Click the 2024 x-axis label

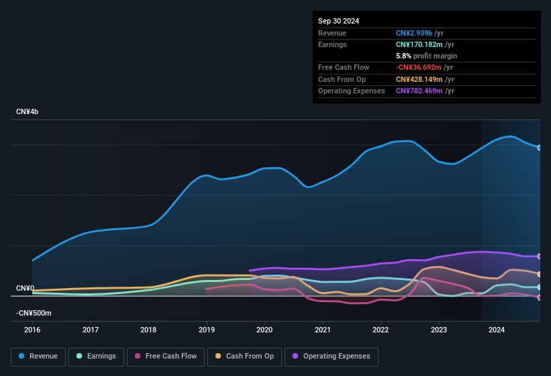click(x=497, y=330)
